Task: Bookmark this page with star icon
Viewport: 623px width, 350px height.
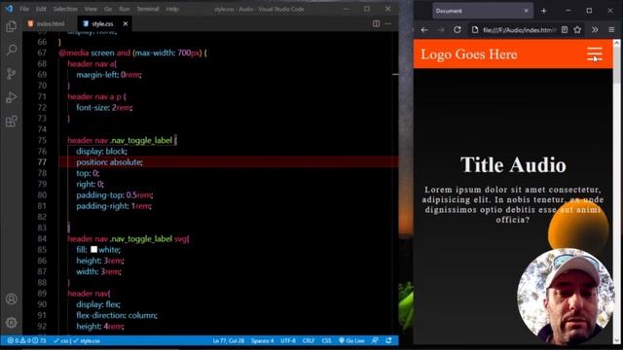Action: [x=577, y=30]
